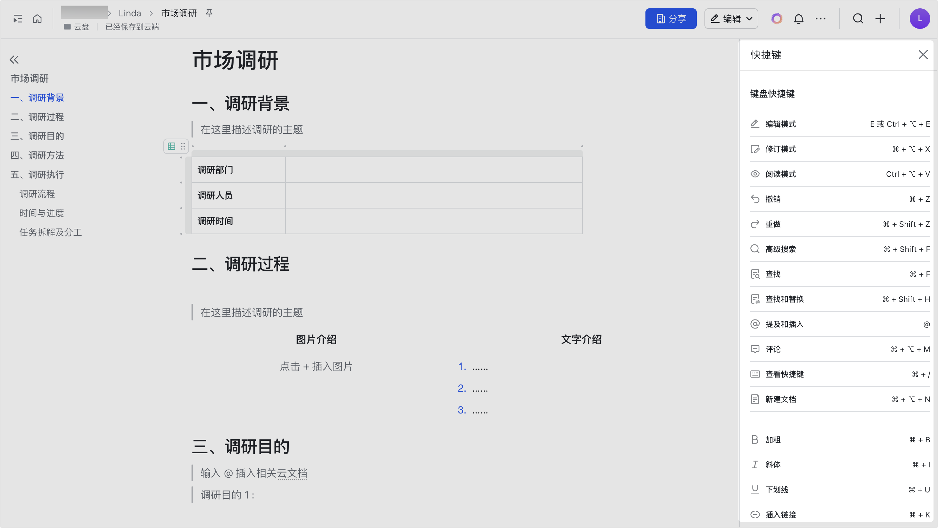
Task: Collapse the outline panel with the double-chevron
Action: click(14, 59)
